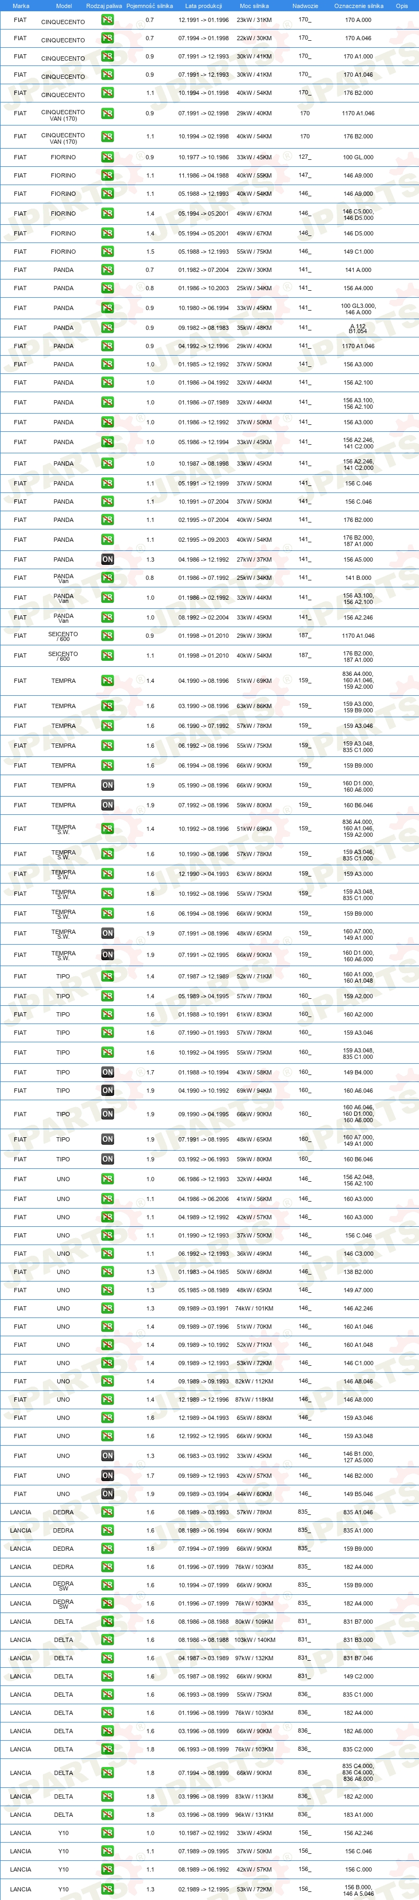Click fuel icon in Uno 87kW / 118KM row
Image resolution: width=419 pixels, height=1900 pixels.
(x=108, y=1399)
